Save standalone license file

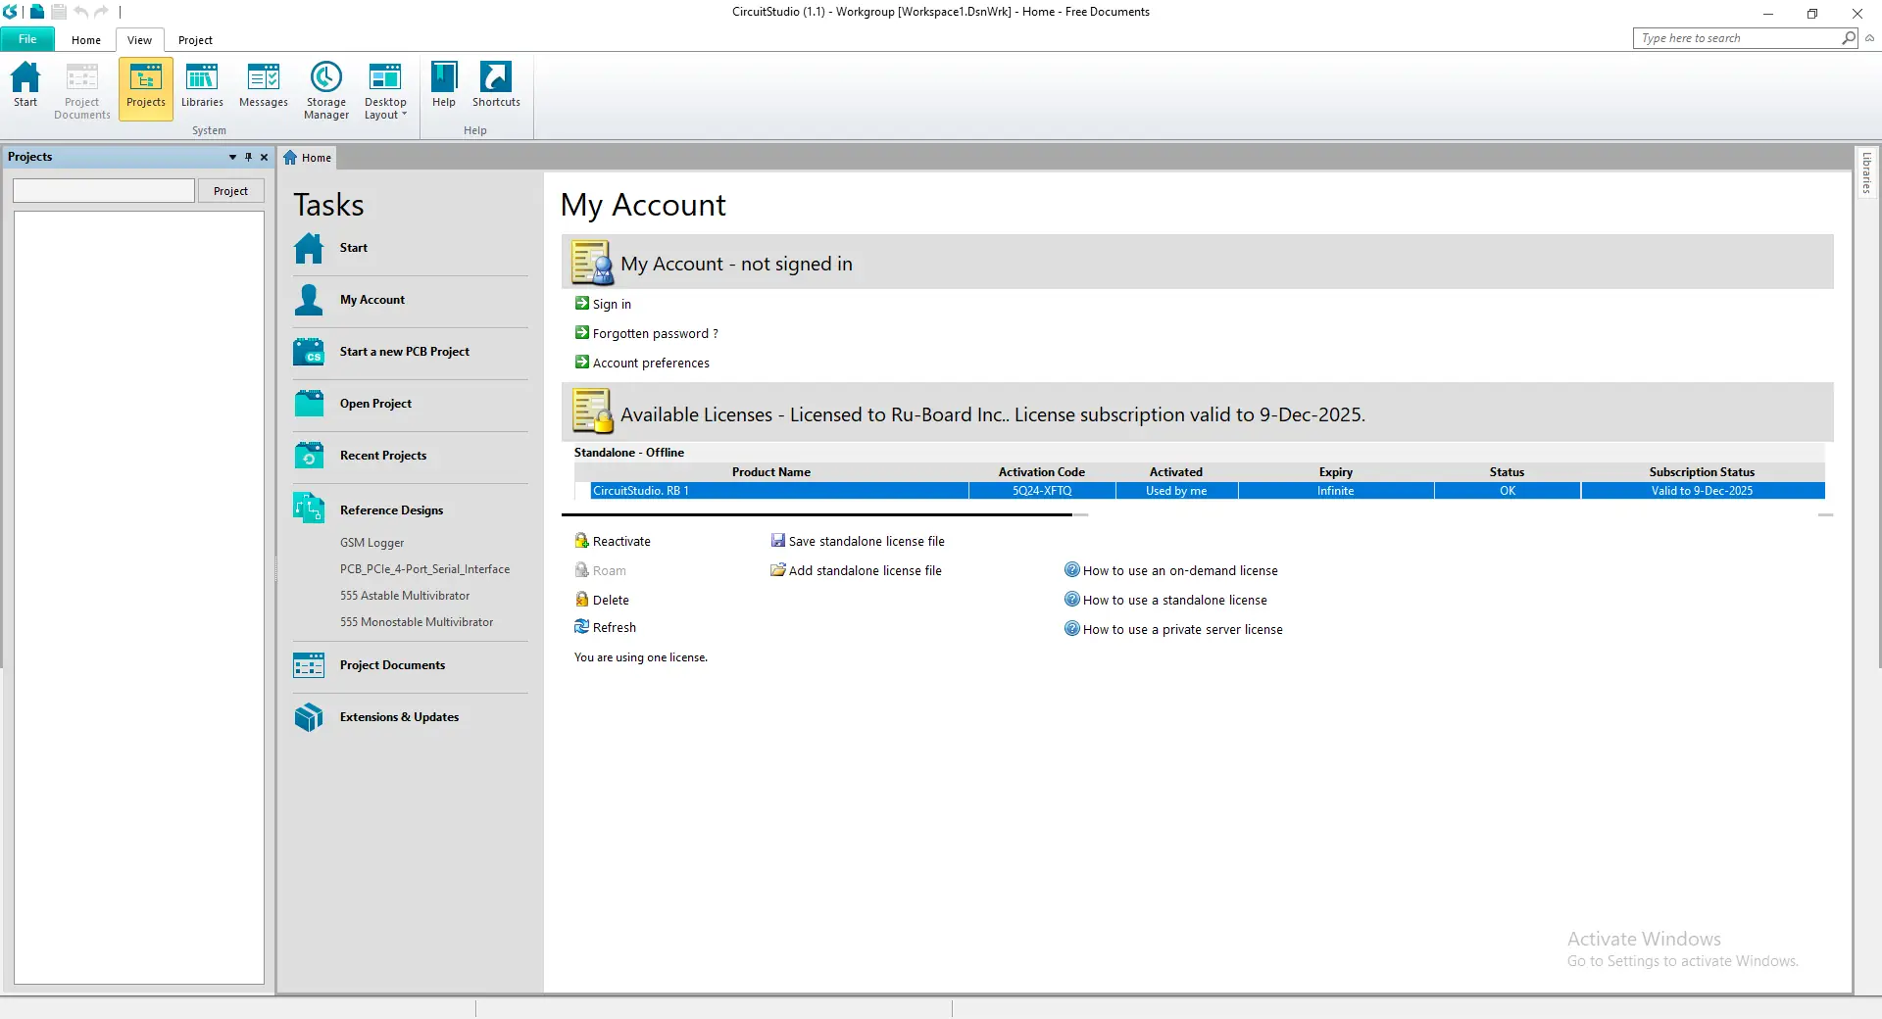click(x=858, y=542)
